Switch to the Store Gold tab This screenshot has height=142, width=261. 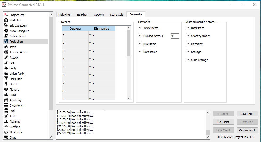(x=117, y=15)
